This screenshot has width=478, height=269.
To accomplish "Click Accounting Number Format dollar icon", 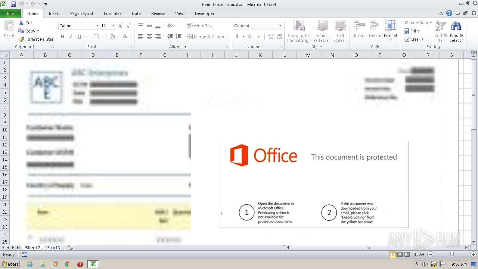I will coord(237,37).
